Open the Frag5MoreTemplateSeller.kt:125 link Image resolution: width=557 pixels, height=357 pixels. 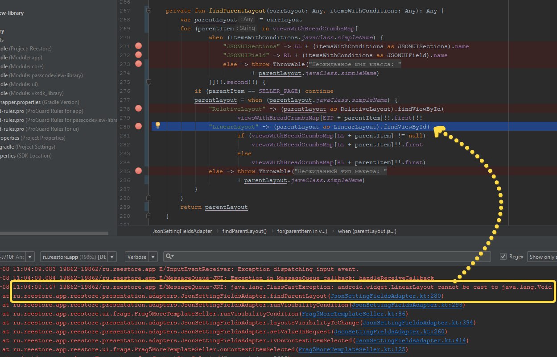(x=351, y=349)
